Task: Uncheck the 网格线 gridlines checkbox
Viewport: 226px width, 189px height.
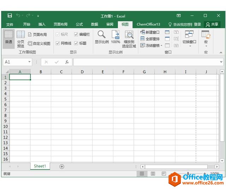Action: tap(58, 43)
